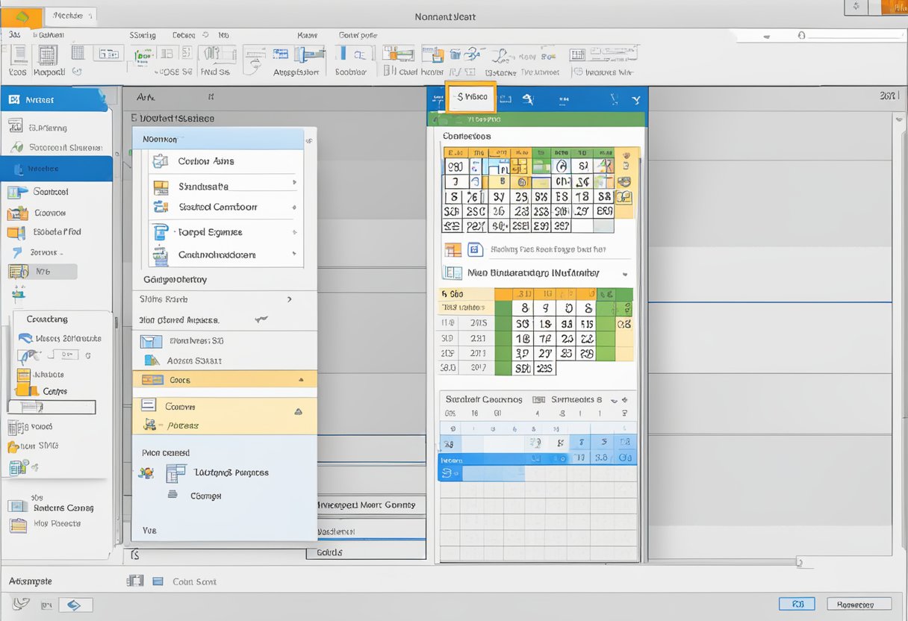Viewport: 908px width, 621px height.
Task: Select the highlighted S Wisco tab
Action: click(x=470, y=97)
